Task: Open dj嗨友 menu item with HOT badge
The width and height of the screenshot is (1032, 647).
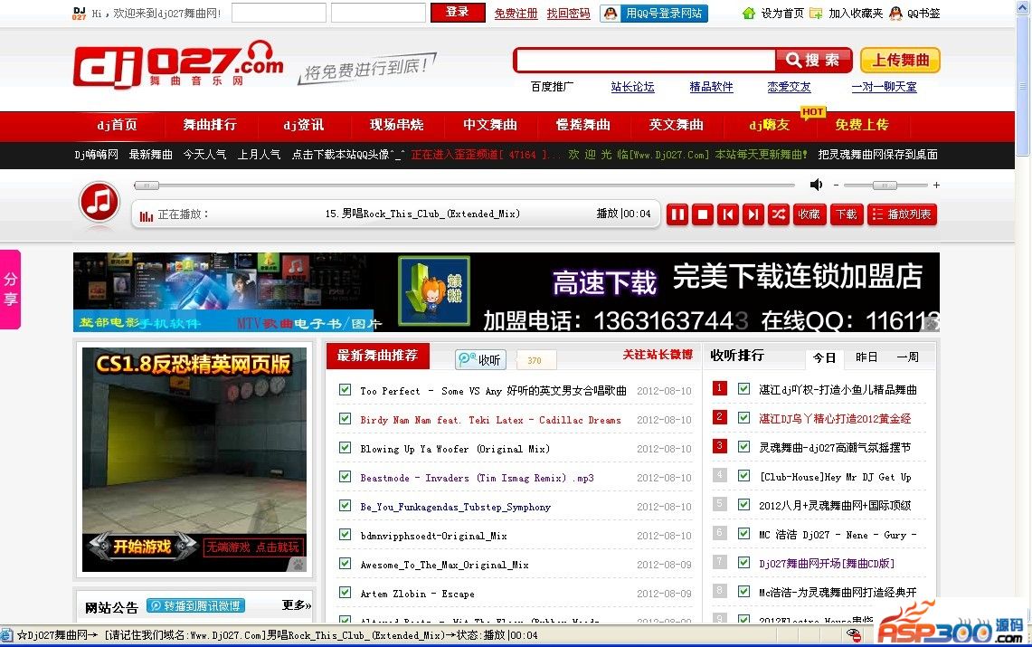Action: click(x=770, y=125)
